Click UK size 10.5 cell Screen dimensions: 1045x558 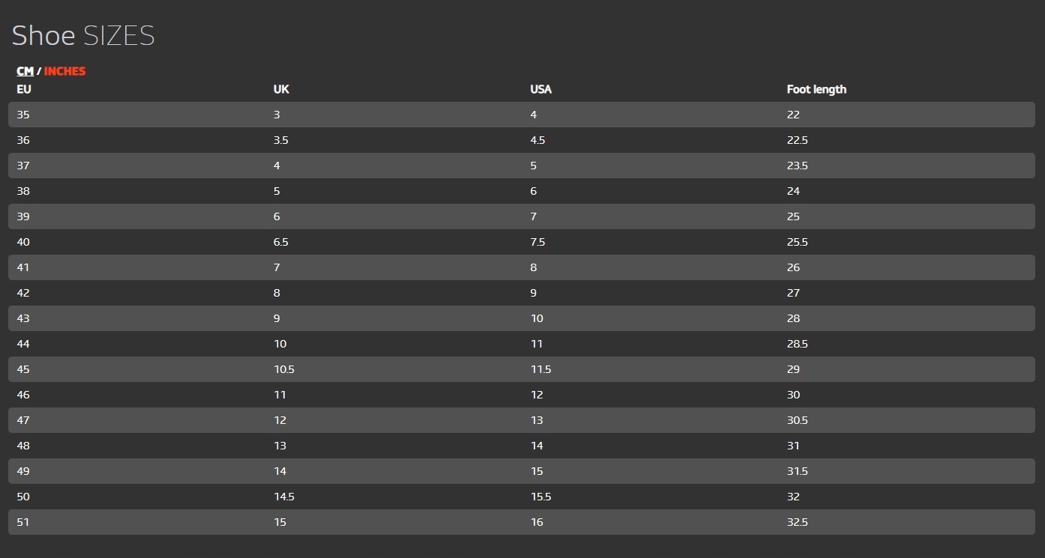[284, 369]
